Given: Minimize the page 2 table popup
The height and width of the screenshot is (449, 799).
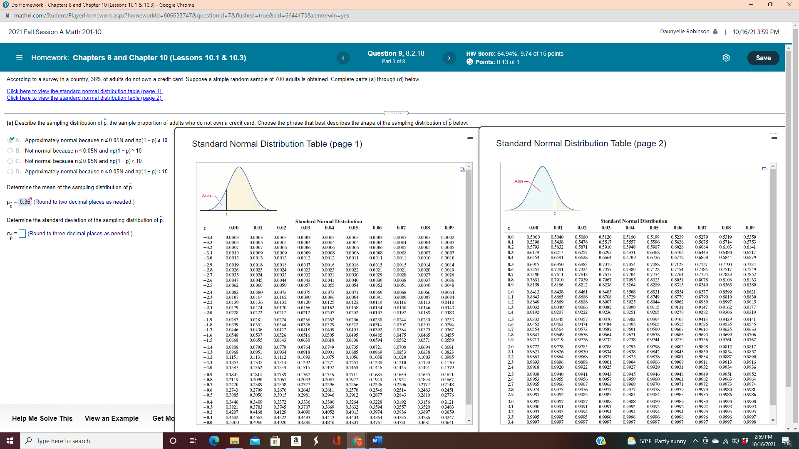Looking at the screenshot, I should point(774,138).
